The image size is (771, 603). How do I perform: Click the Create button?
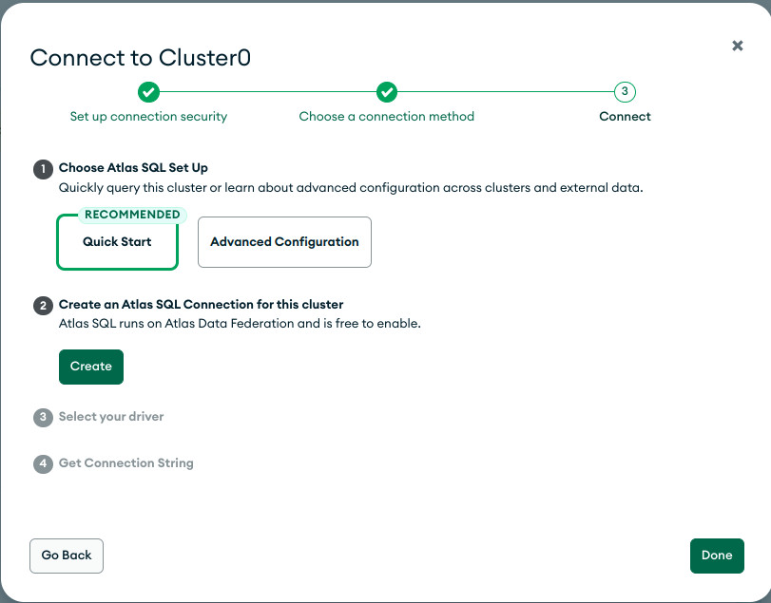click(x=91, y=367)
